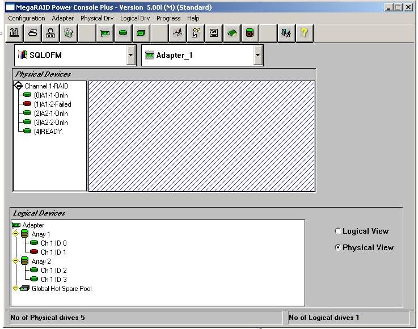Click the Array 1 stacked disks icon
The image size is (418, 329).
coord(24,234)
